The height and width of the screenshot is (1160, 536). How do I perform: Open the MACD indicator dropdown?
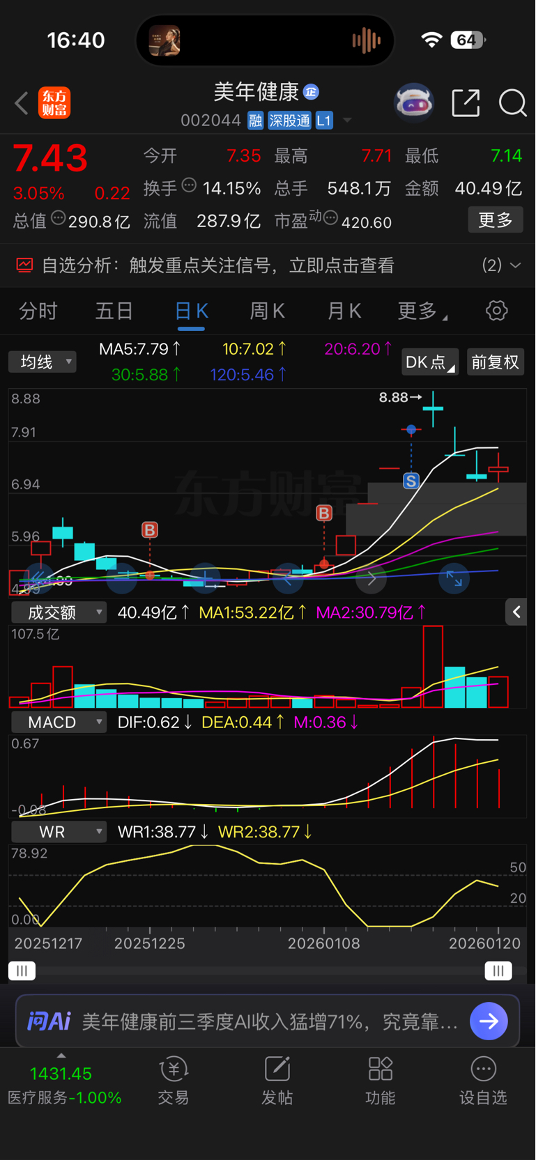(x=59, y=722)
